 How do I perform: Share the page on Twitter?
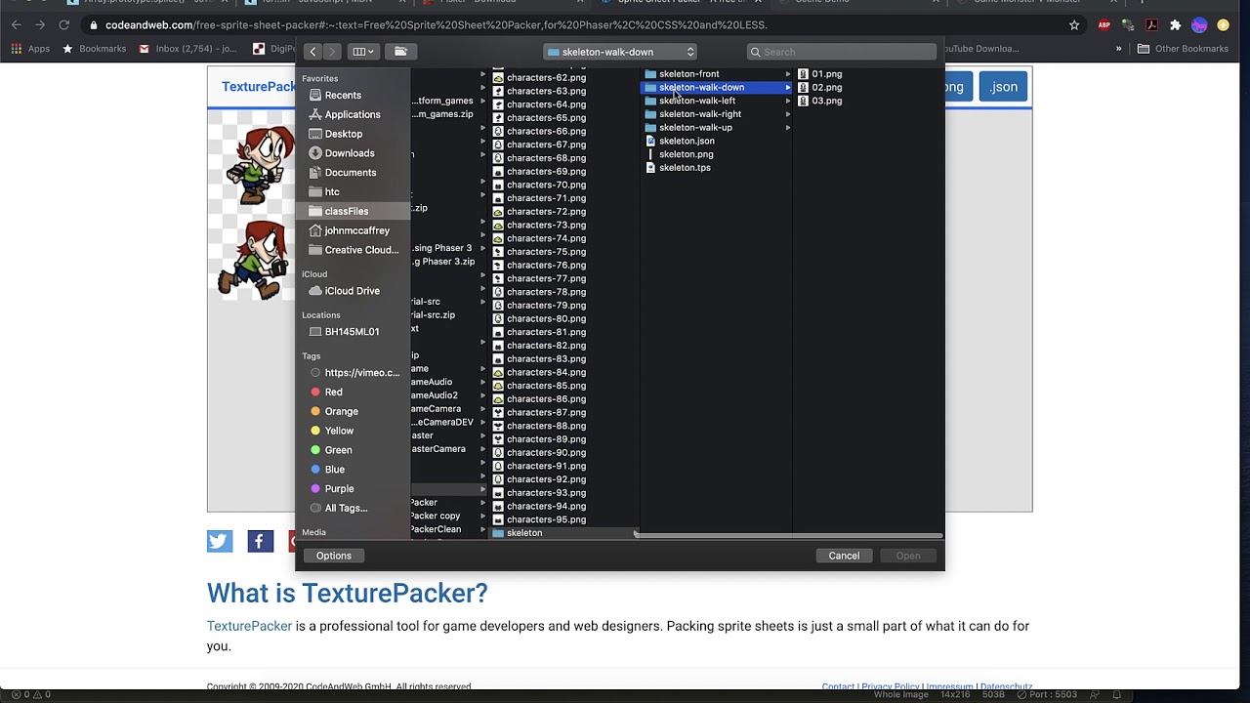220,541
